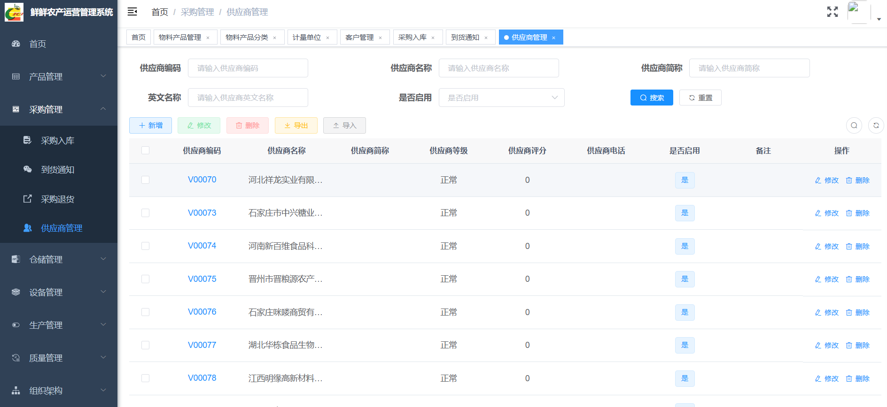Collapse the sidebar with the hamburger icon

click(132, 12)
